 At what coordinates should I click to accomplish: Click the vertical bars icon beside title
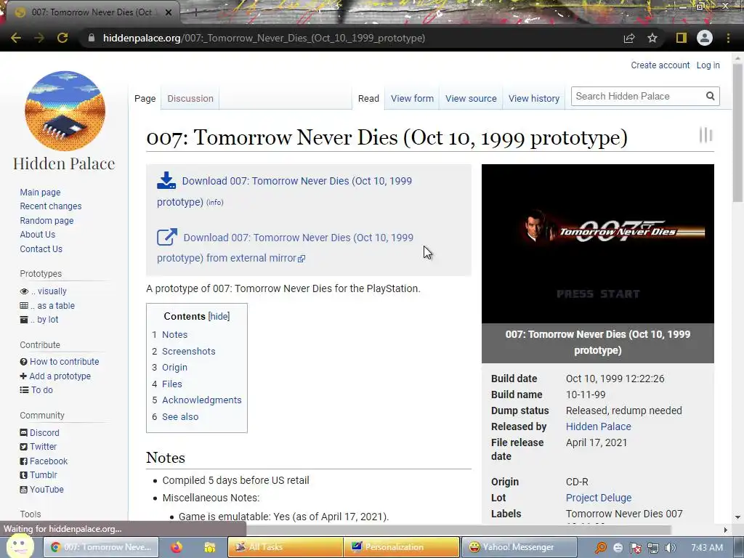tap(705, 135)
